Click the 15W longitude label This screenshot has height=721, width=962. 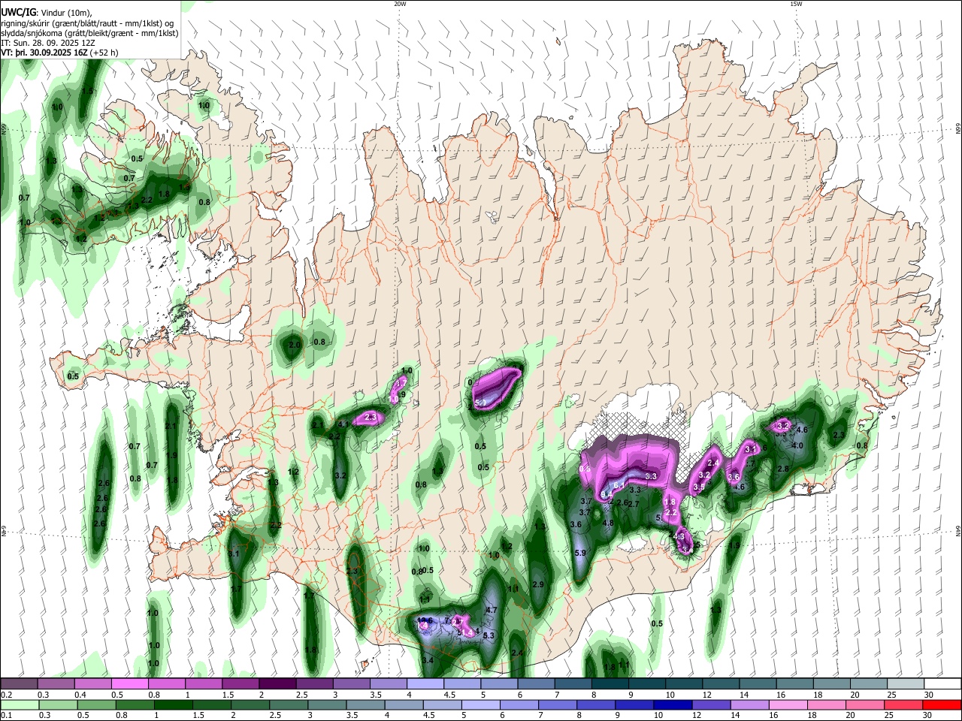point(796,4)
